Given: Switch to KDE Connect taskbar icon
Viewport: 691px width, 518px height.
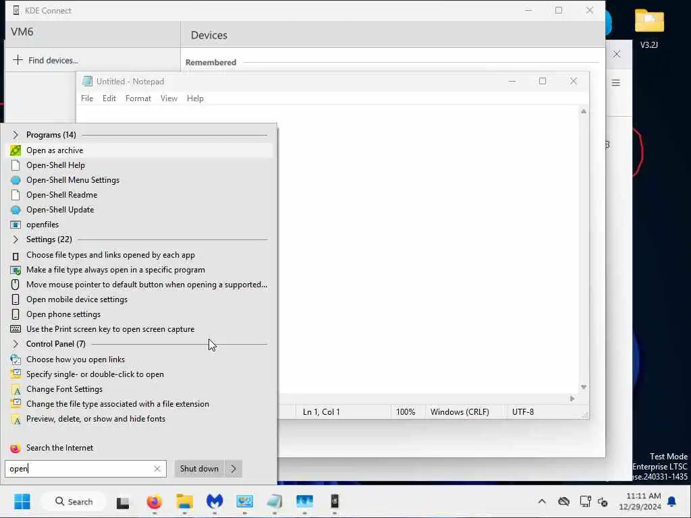Looking at the screenshot, I should tap(335, 502).
